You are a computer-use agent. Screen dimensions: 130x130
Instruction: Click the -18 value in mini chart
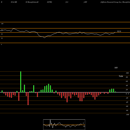pos(84,126)
